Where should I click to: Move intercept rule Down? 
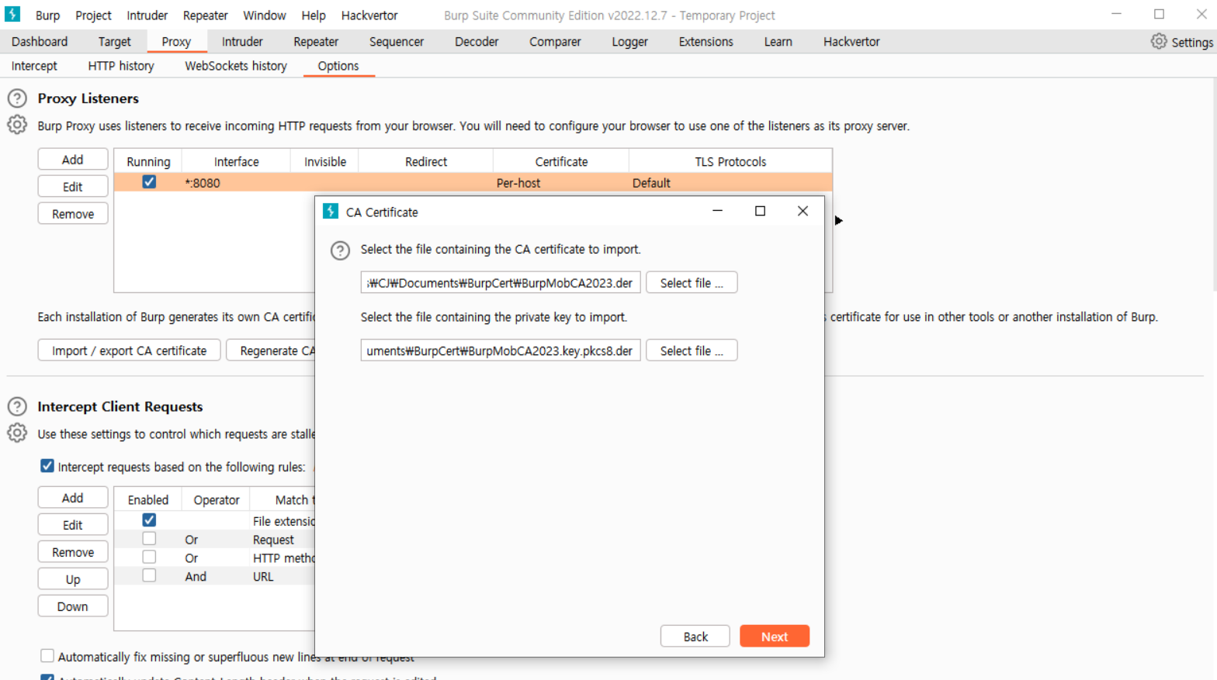pyautogui.click(x=73, y=606)
